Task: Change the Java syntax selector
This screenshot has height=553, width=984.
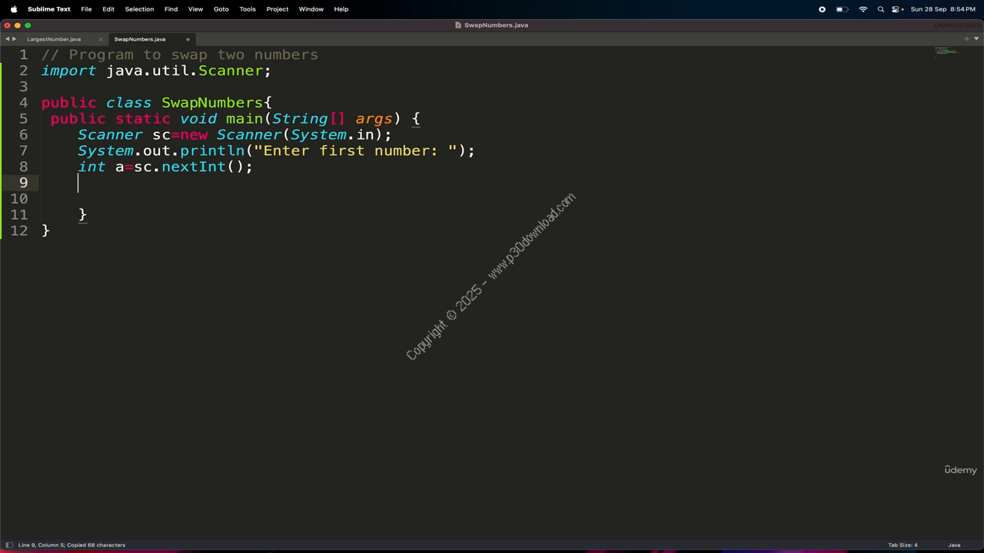Action: tap(954, 545)
